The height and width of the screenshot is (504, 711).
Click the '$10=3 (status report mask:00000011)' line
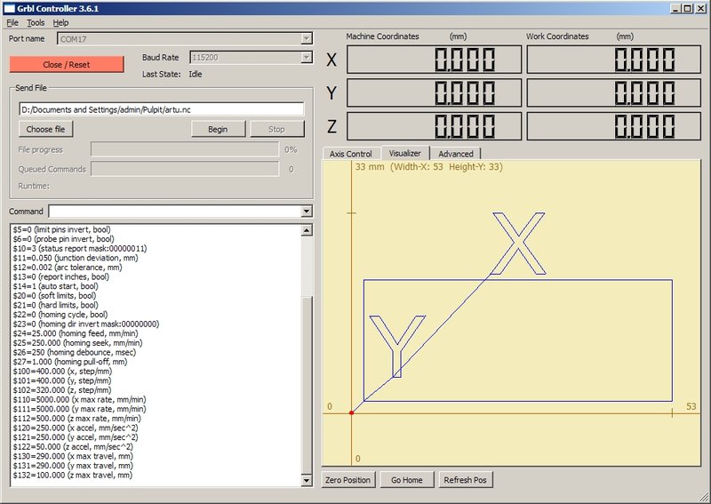(x=80, y=249)
